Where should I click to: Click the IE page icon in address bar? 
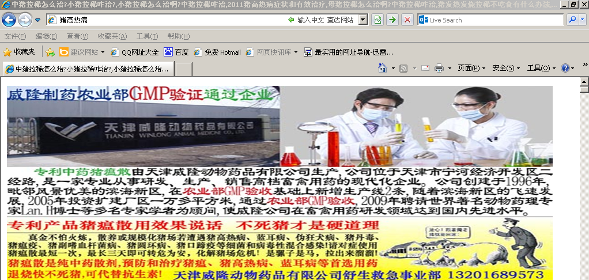(x=52, y=20)
